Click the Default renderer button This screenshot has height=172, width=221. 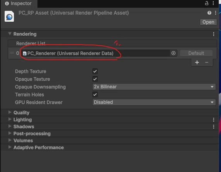coord(196,53)
